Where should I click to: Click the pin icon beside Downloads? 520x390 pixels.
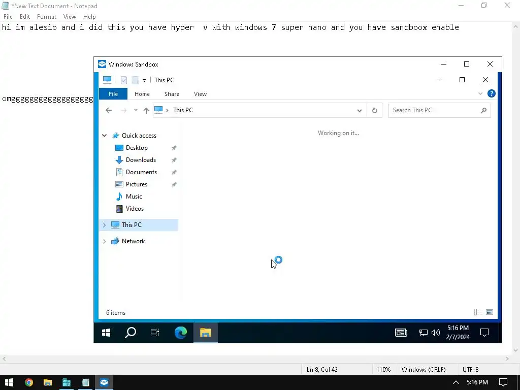174,160
